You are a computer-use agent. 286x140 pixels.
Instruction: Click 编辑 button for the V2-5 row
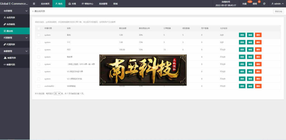tap(250, 79)
